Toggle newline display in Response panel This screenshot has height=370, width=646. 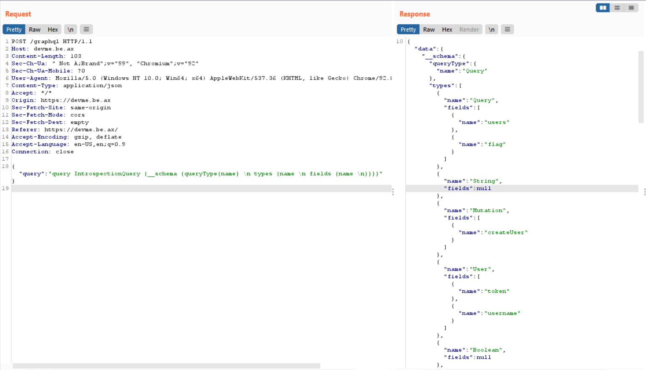[x=491, y=29]
